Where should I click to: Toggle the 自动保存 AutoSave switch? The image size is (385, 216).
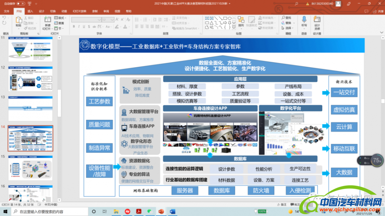click(x=21, y=4)
